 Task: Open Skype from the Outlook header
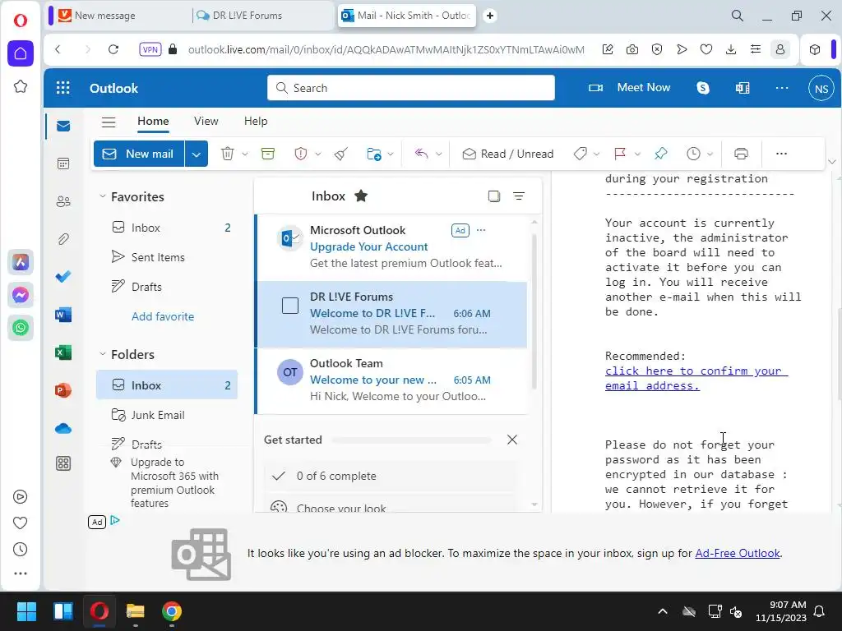click(x=703, y=88)
